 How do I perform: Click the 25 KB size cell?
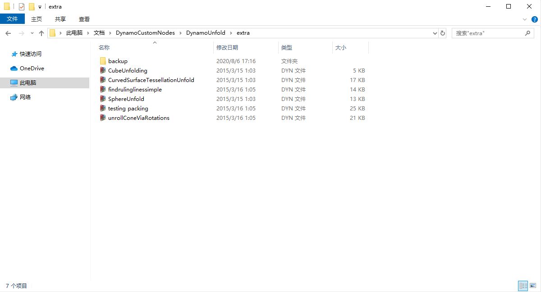pyautogui.click(x=358, y=109)
